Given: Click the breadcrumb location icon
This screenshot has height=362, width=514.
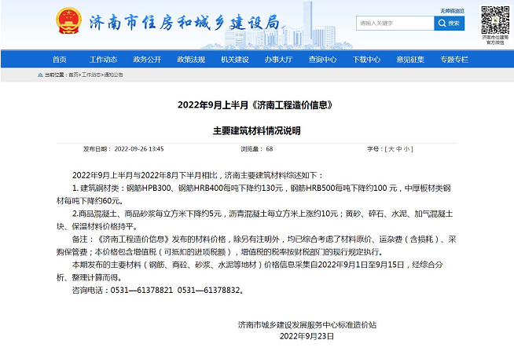Looking at the screenshot, I should click(40, 75).
